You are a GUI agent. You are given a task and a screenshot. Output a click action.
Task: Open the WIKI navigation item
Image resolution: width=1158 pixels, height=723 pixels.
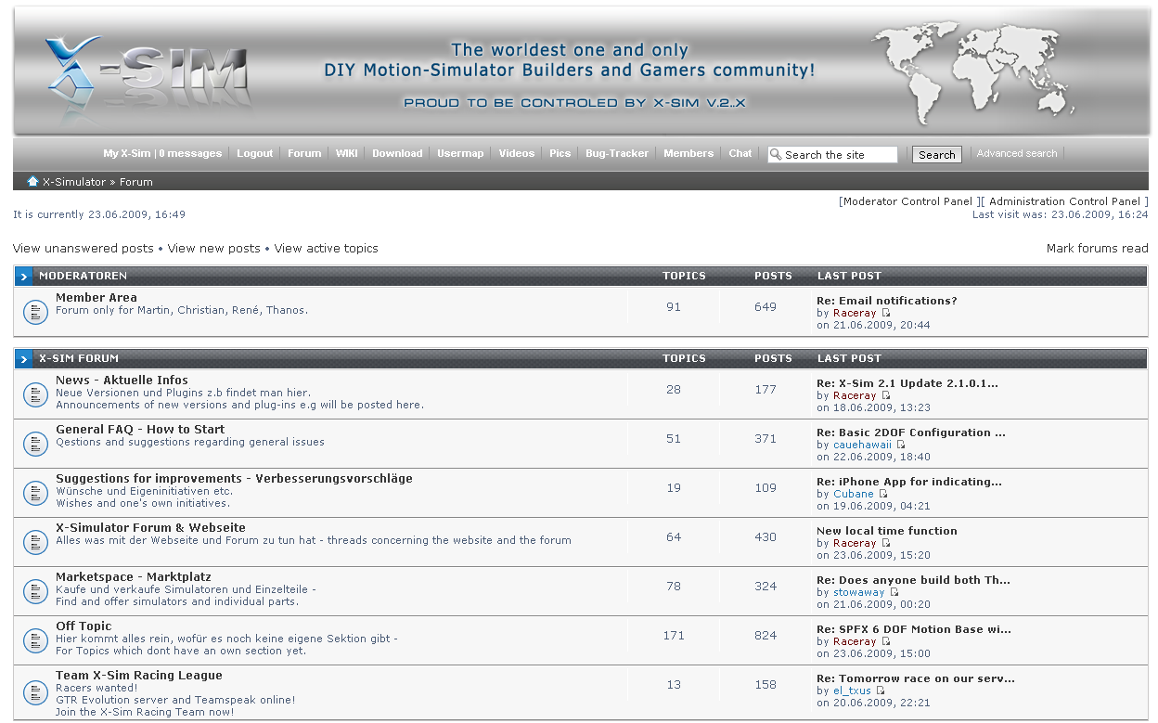pos(346,153)
